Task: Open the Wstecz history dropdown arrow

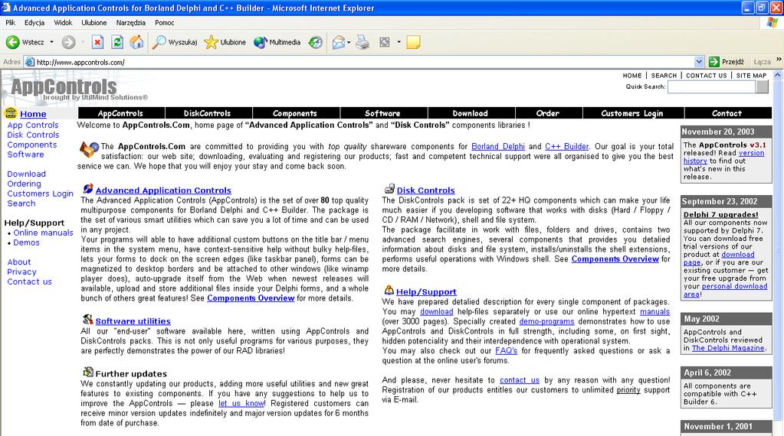Action: tap(51, 42)
